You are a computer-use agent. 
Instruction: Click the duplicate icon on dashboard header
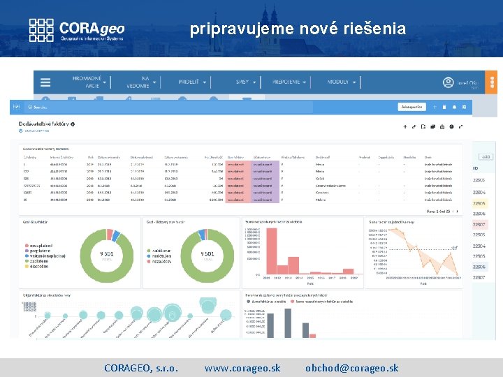pos(432,126)
